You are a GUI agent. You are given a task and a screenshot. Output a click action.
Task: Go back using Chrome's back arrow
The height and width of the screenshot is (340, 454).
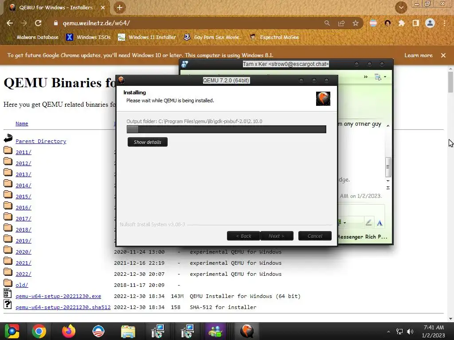[10, 23]
